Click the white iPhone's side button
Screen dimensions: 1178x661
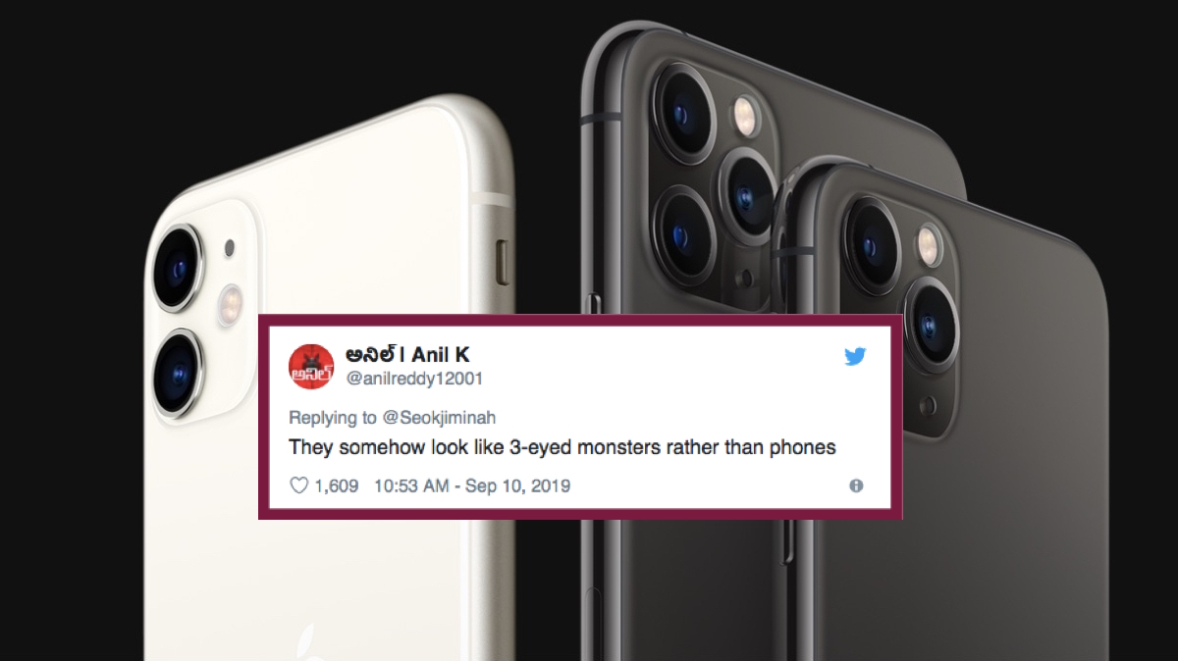[x=504, y=260]
